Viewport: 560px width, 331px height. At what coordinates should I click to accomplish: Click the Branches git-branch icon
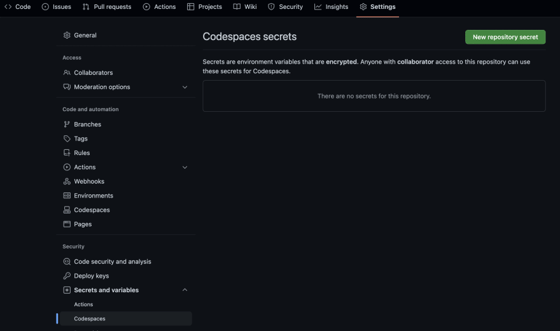point(67,125)
